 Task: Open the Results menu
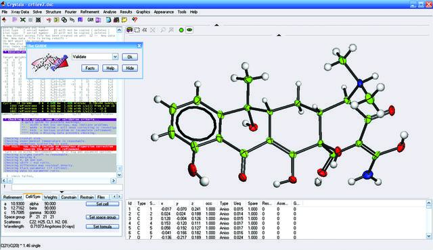pos(126,12)
